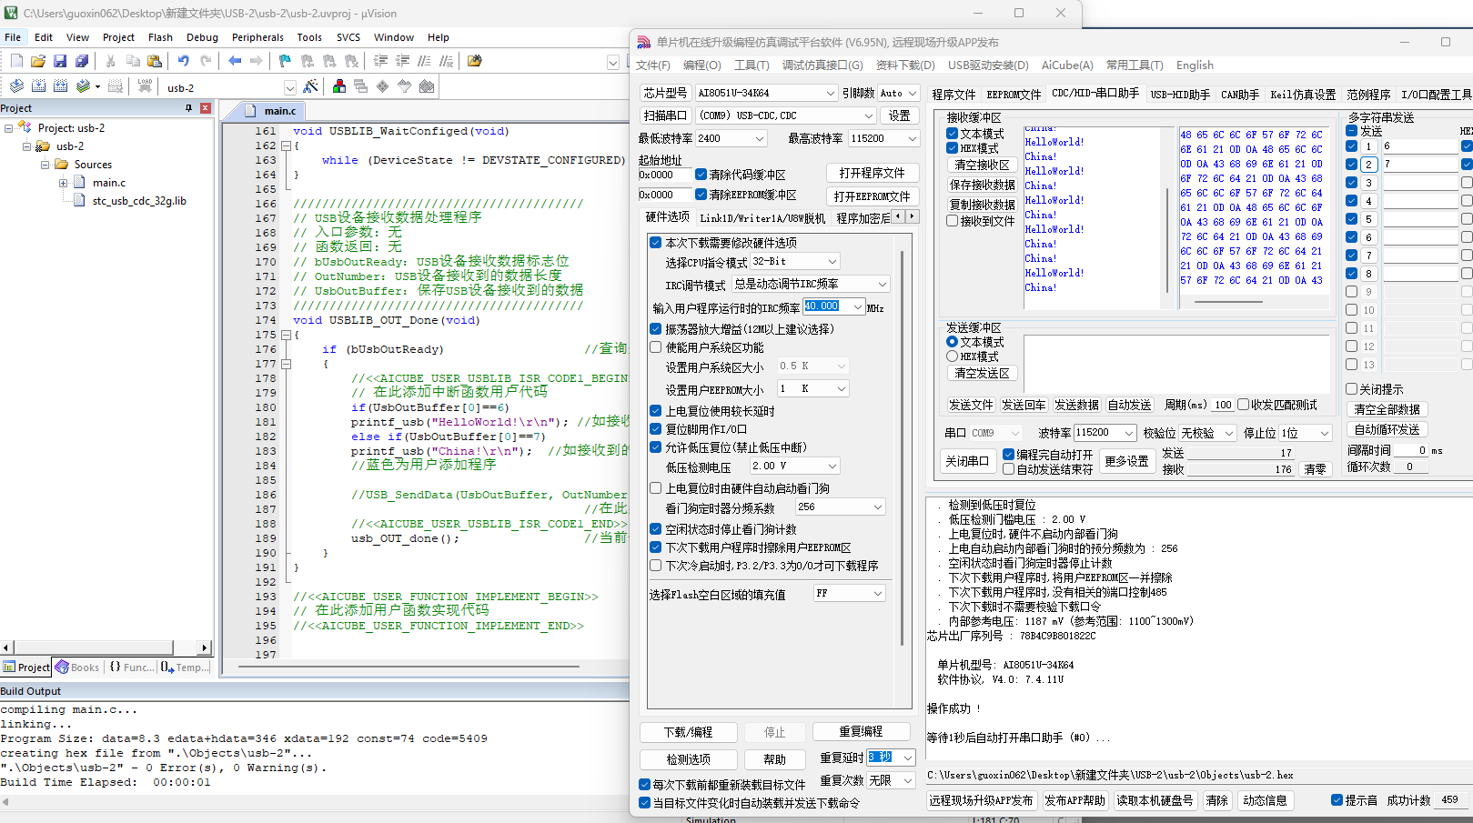This screenshot has height=823, width=1473.
Task: Click the Paste clipboard icon
Action: (155, 61)
